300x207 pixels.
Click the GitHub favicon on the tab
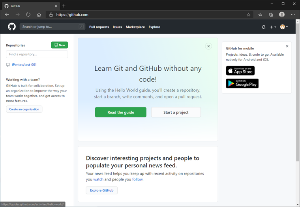click(6, 6)
